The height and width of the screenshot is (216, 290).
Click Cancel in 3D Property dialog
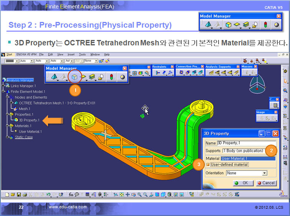point(266,183)
